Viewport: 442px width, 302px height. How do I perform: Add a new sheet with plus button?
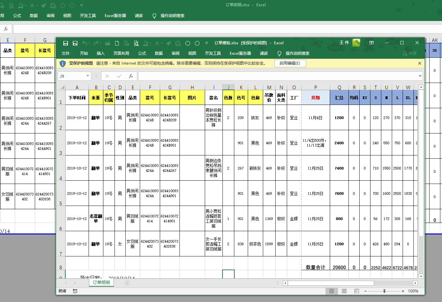[x=127, y=283]
